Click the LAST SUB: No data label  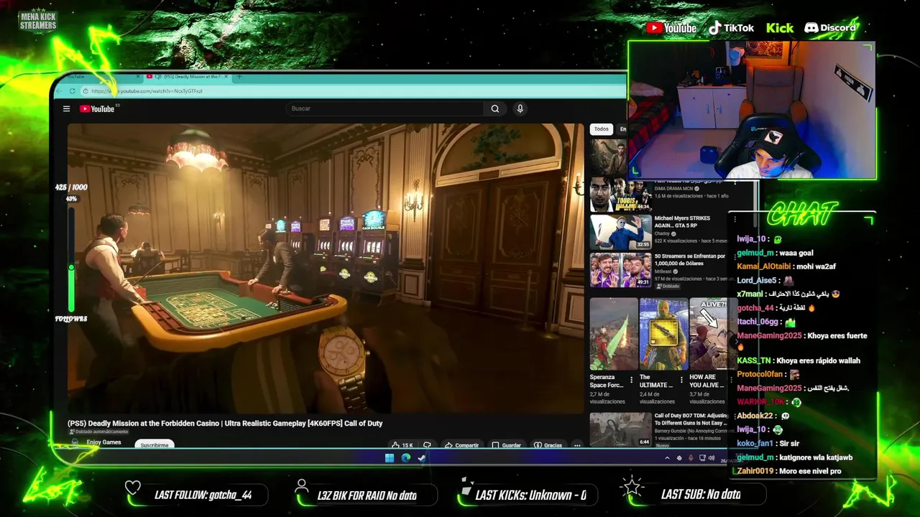tap(701, 494)
